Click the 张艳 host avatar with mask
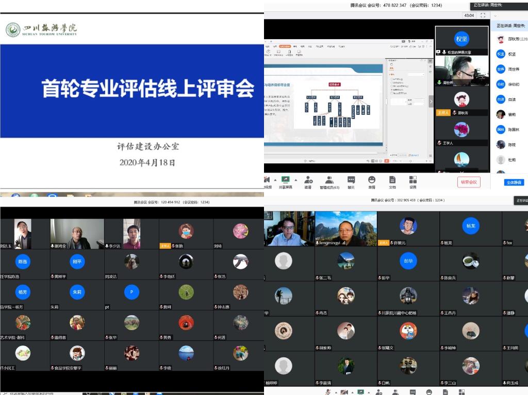This screenshot has height=395, width=528. (x=186, y=231)
